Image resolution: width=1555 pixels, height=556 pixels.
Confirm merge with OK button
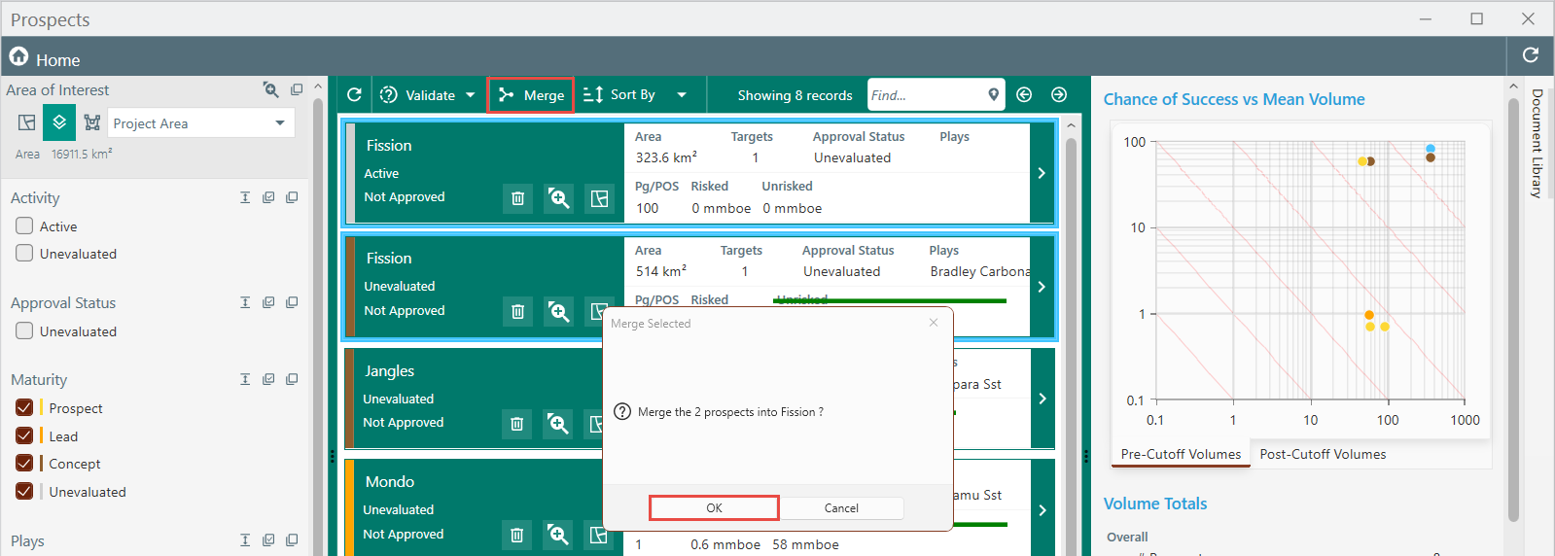714,508
